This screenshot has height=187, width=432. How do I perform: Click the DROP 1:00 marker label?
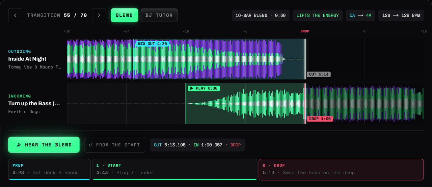[x=320, y=119]
